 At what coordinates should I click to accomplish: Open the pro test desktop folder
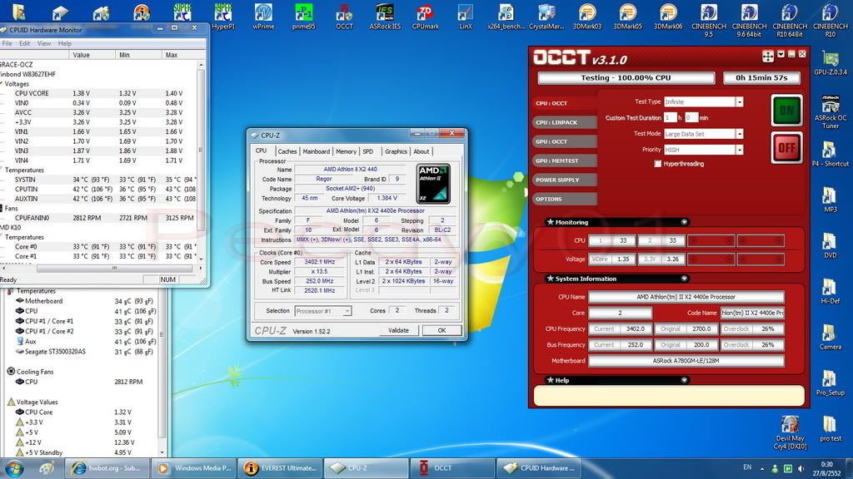tap(831, 429)
